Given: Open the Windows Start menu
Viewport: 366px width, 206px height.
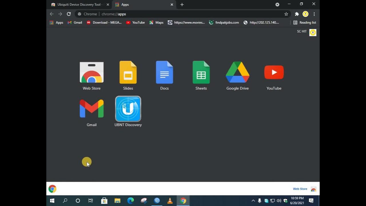Looking at the screenshot, I should tap(52, 201).
